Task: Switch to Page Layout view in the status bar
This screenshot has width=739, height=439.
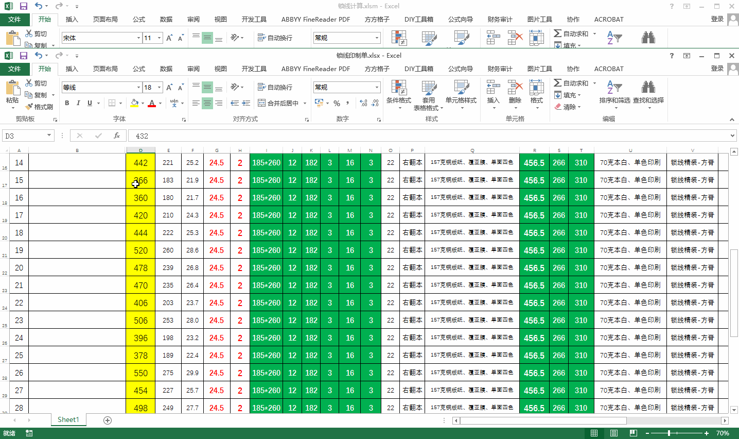Action: pyautogui.click(x=614, y=433)
